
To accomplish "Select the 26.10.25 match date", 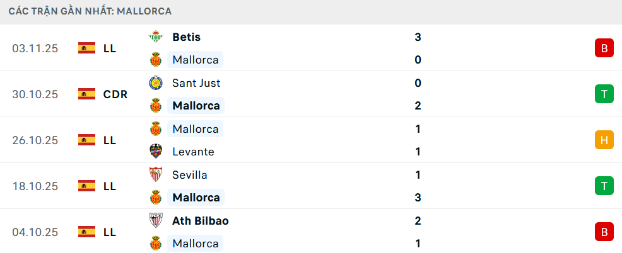I will [35, 140].
